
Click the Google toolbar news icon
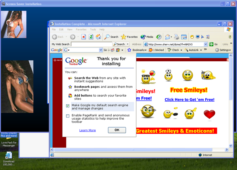point(113,50)
